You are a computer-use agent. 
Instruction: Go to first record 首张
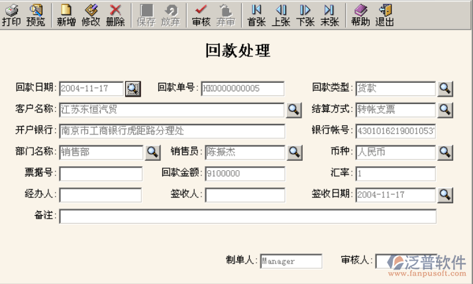pyautogui.click(x=256, y=15)
